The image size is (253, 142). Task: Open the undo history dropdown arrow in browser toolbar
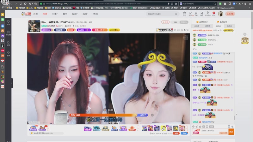click(33, 4)
